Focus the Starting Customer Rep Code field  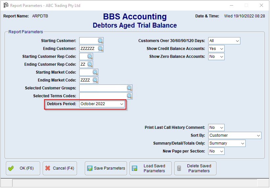pos(84,57)
